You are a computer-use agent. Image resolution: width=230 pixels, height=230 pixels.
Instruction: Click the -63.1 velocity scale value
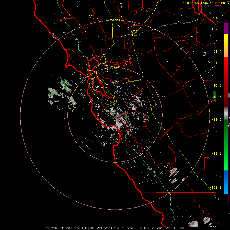point(216,154)
